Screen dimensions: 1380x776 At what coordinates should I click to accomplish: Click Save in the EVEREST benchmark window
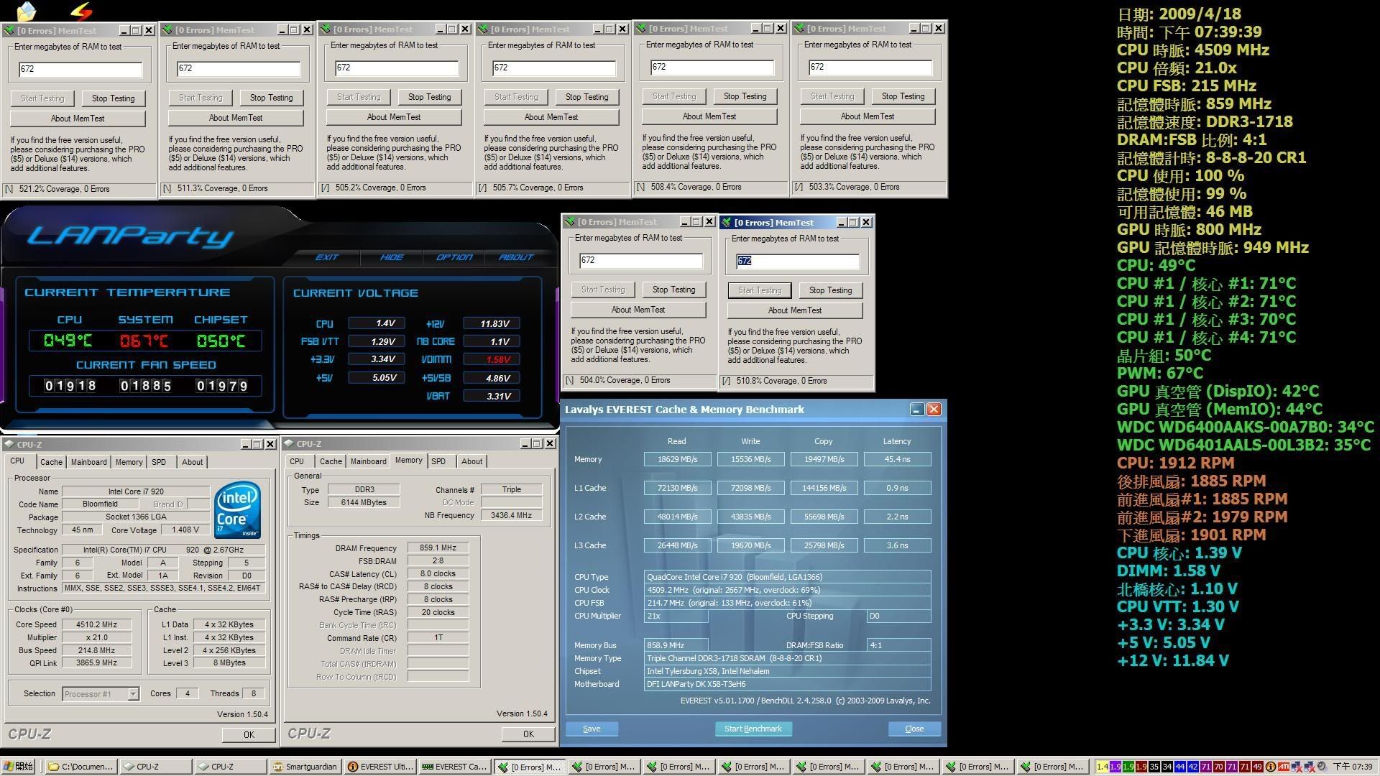(592, 729)
